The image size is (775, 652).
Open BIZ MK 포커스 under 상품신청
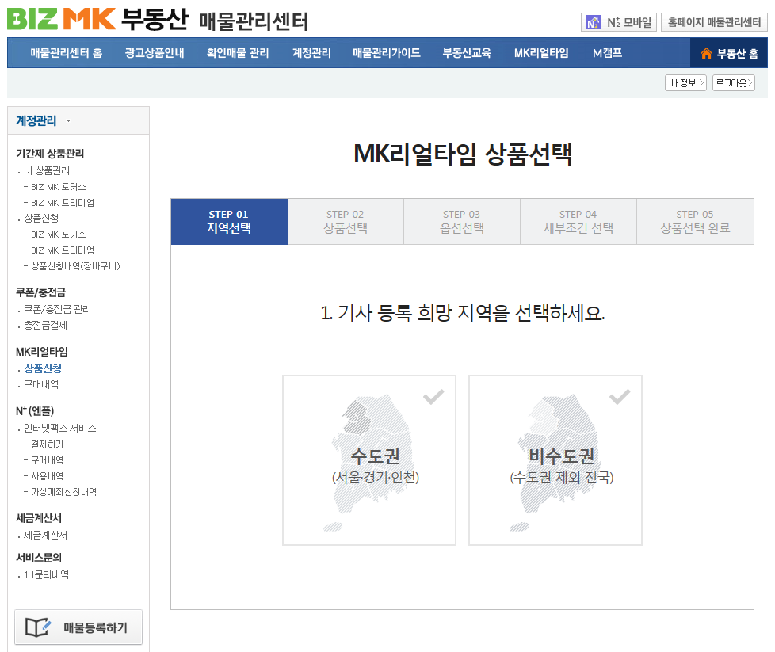(59, 234)
